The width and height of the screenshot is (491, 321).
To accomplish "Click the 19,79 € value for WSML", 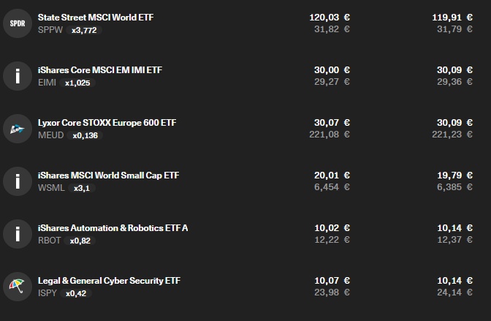I will click(x=454, y=175).
